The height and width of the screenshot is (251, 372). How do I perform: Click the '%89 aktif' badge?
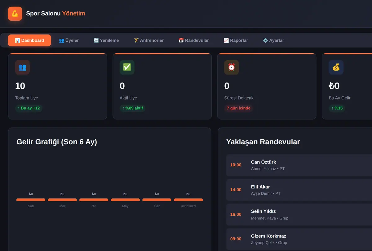tap(132, 108)
